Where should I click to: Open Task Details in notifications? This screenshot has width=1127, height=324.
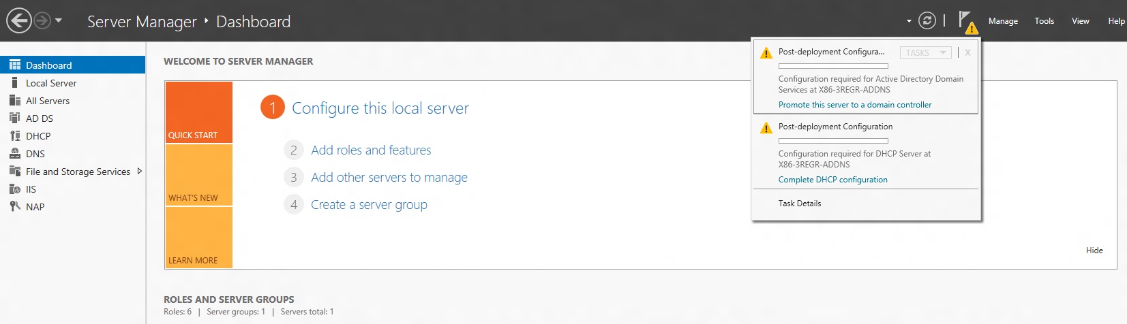(x=799, y=204)
